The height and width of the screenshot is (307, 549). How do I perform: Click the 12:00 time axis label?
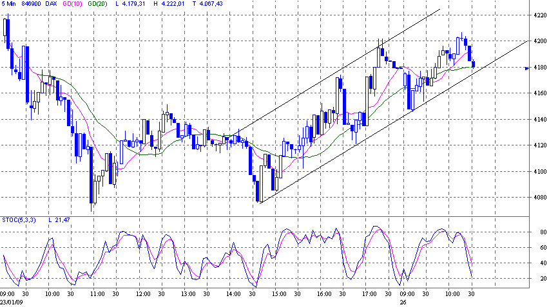[143, 294]
